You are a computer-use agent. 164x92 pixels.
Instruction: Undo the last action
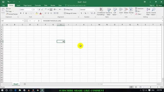(x=8, y=2)
